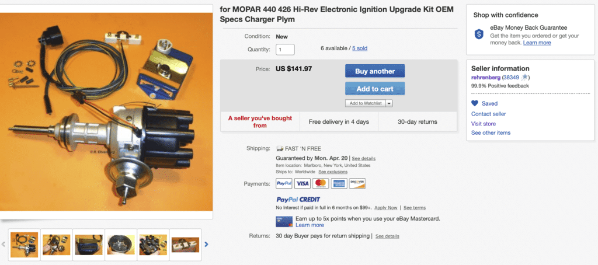Click the Discover card icon
The height and width of the screenshot is (265, 598).
tap(357, 184)
